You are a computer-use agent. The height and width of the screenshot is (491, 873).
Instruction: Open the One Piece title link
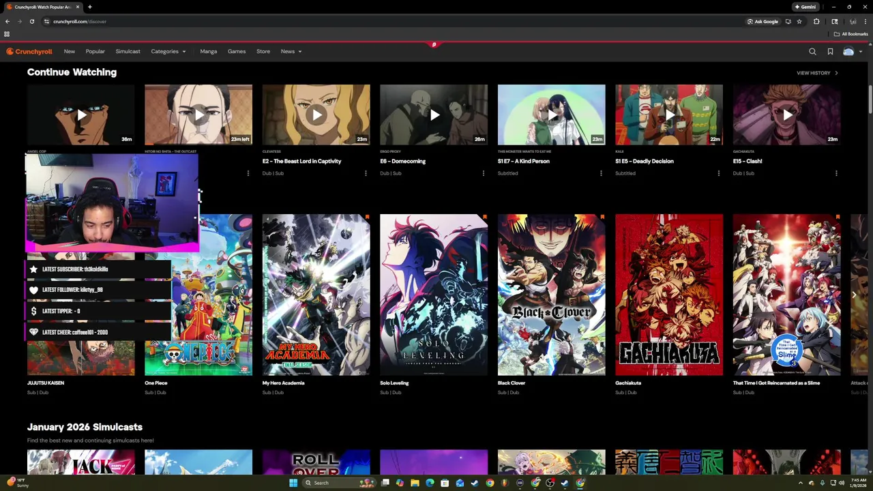156,383
